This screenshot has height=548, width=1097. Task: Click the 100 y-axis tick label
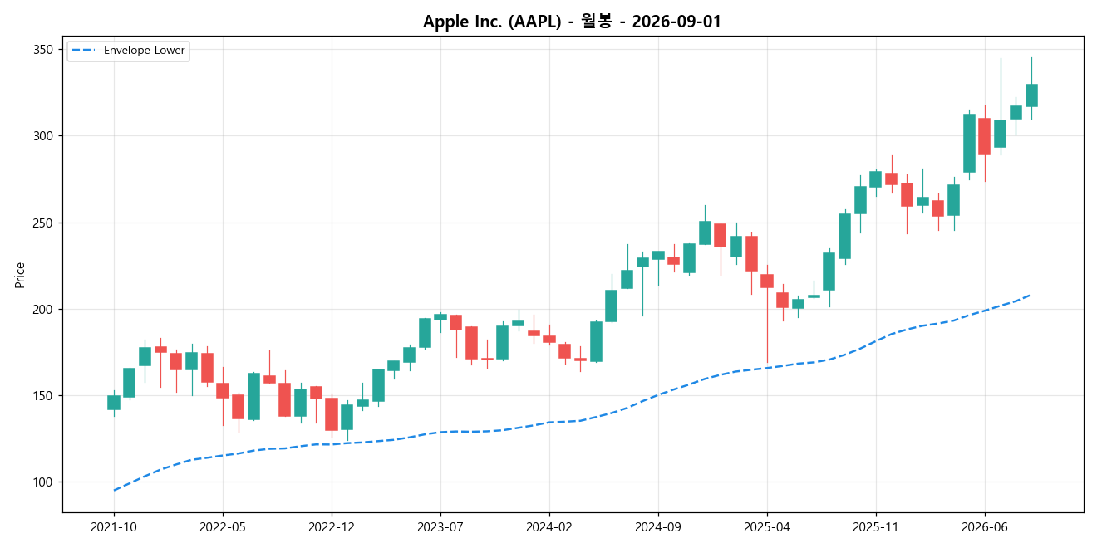coord(44,482)
